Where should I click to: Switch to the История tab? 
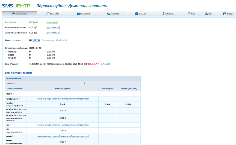point(142,14)
